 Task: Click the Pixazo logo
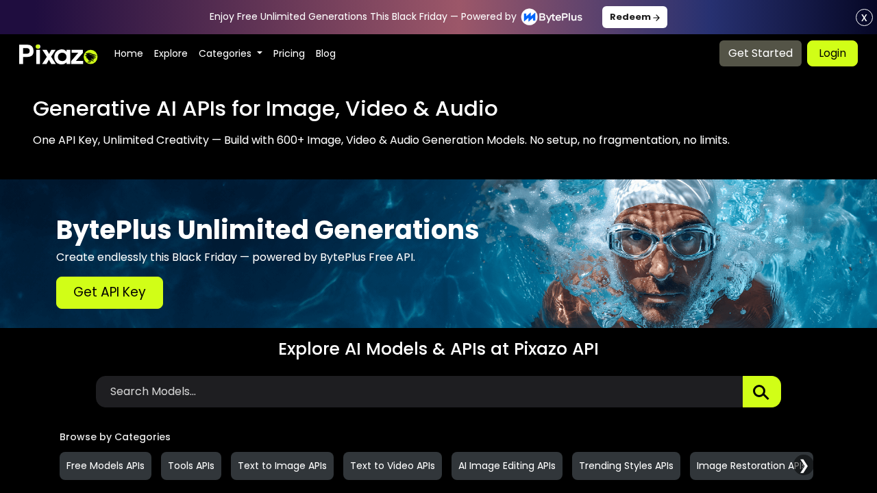coord(58,53)
